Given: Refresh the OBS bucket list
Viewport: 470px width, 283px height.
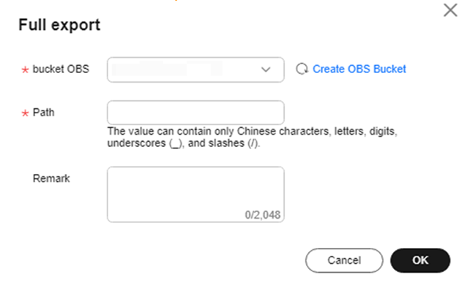Looking at the screenshot, I should 302,69.
